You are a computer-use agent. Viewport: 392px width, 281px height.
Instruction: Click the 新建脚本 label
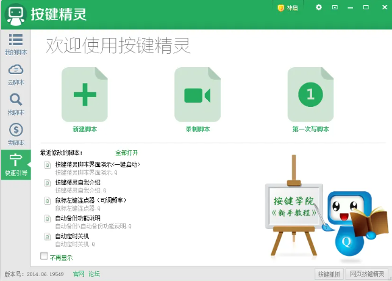coord(85,130)
